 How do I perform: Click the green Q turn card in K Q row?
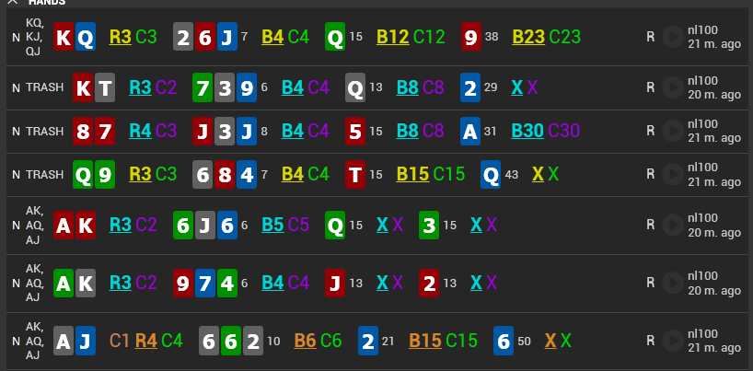click(335, 37)
